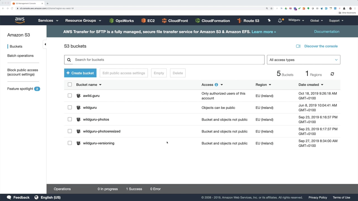Tick the wildguru-photosresized bucket checkbox
Viewport: 358px width, 201px height.
click(x=70, y=131)
